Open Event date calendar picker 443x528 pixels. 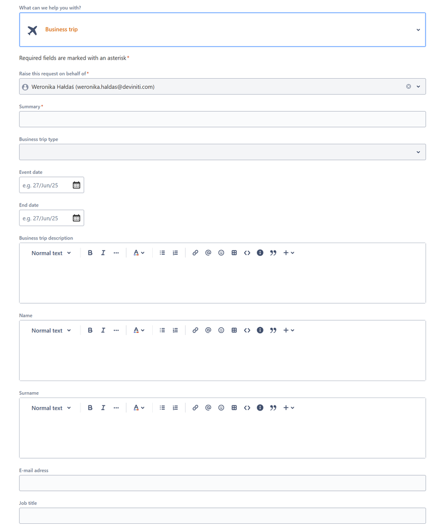[77, 185]
